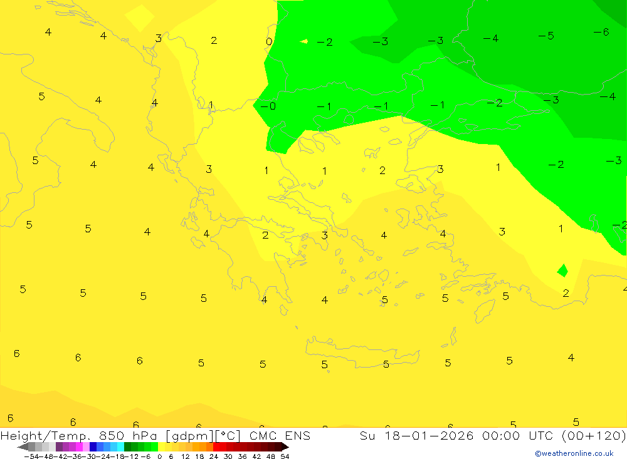Screen dimensions: 627x459
Task: Click the bright yellow legend swatch above 0
Action: [x=162, y=446]
